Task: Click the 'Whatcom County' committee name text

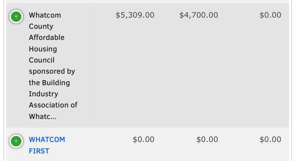Action: pos(45,20)
